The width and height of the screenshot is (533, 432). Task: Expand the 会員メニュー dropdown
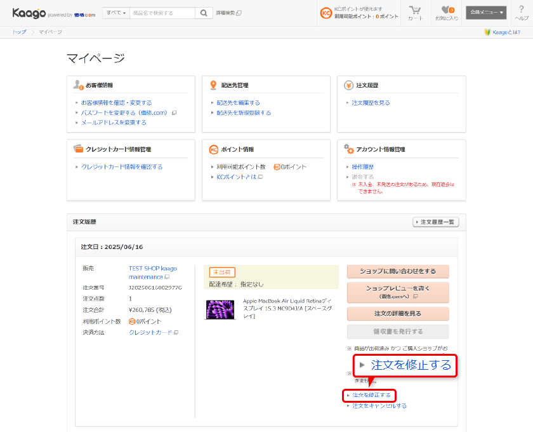[486, 13]
